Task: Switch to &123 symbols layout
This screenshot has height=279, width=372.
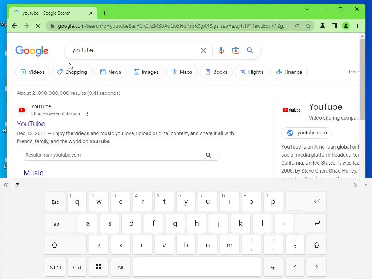Action: (x=55, y=267)
